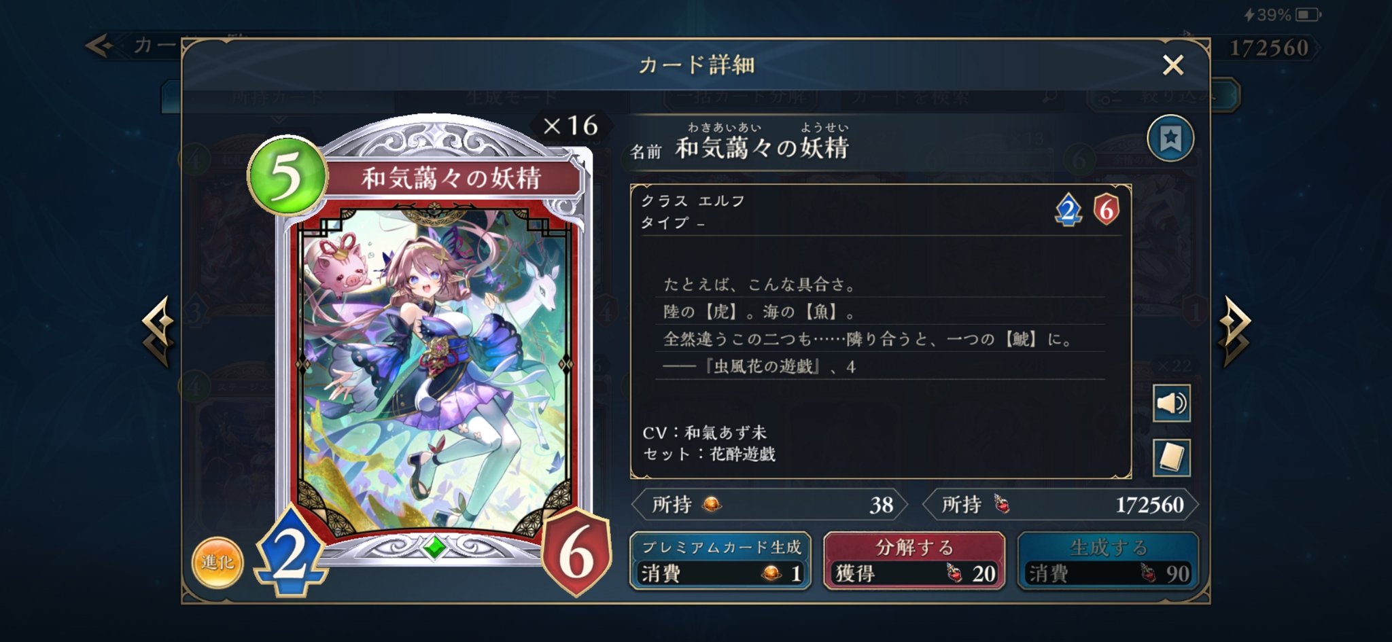This screenshot has height=642, width=1392.
Task: Tap the card name 和気藹々の妖精 header
Action: [762, 147]
